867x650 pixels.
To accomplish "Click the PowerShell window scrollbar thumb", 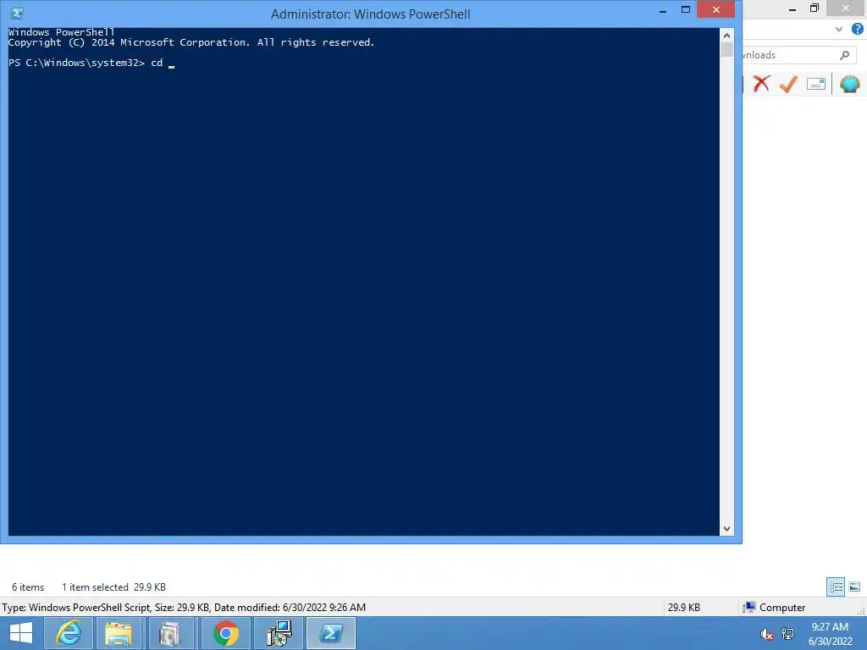I will click(x=726, y=49).
